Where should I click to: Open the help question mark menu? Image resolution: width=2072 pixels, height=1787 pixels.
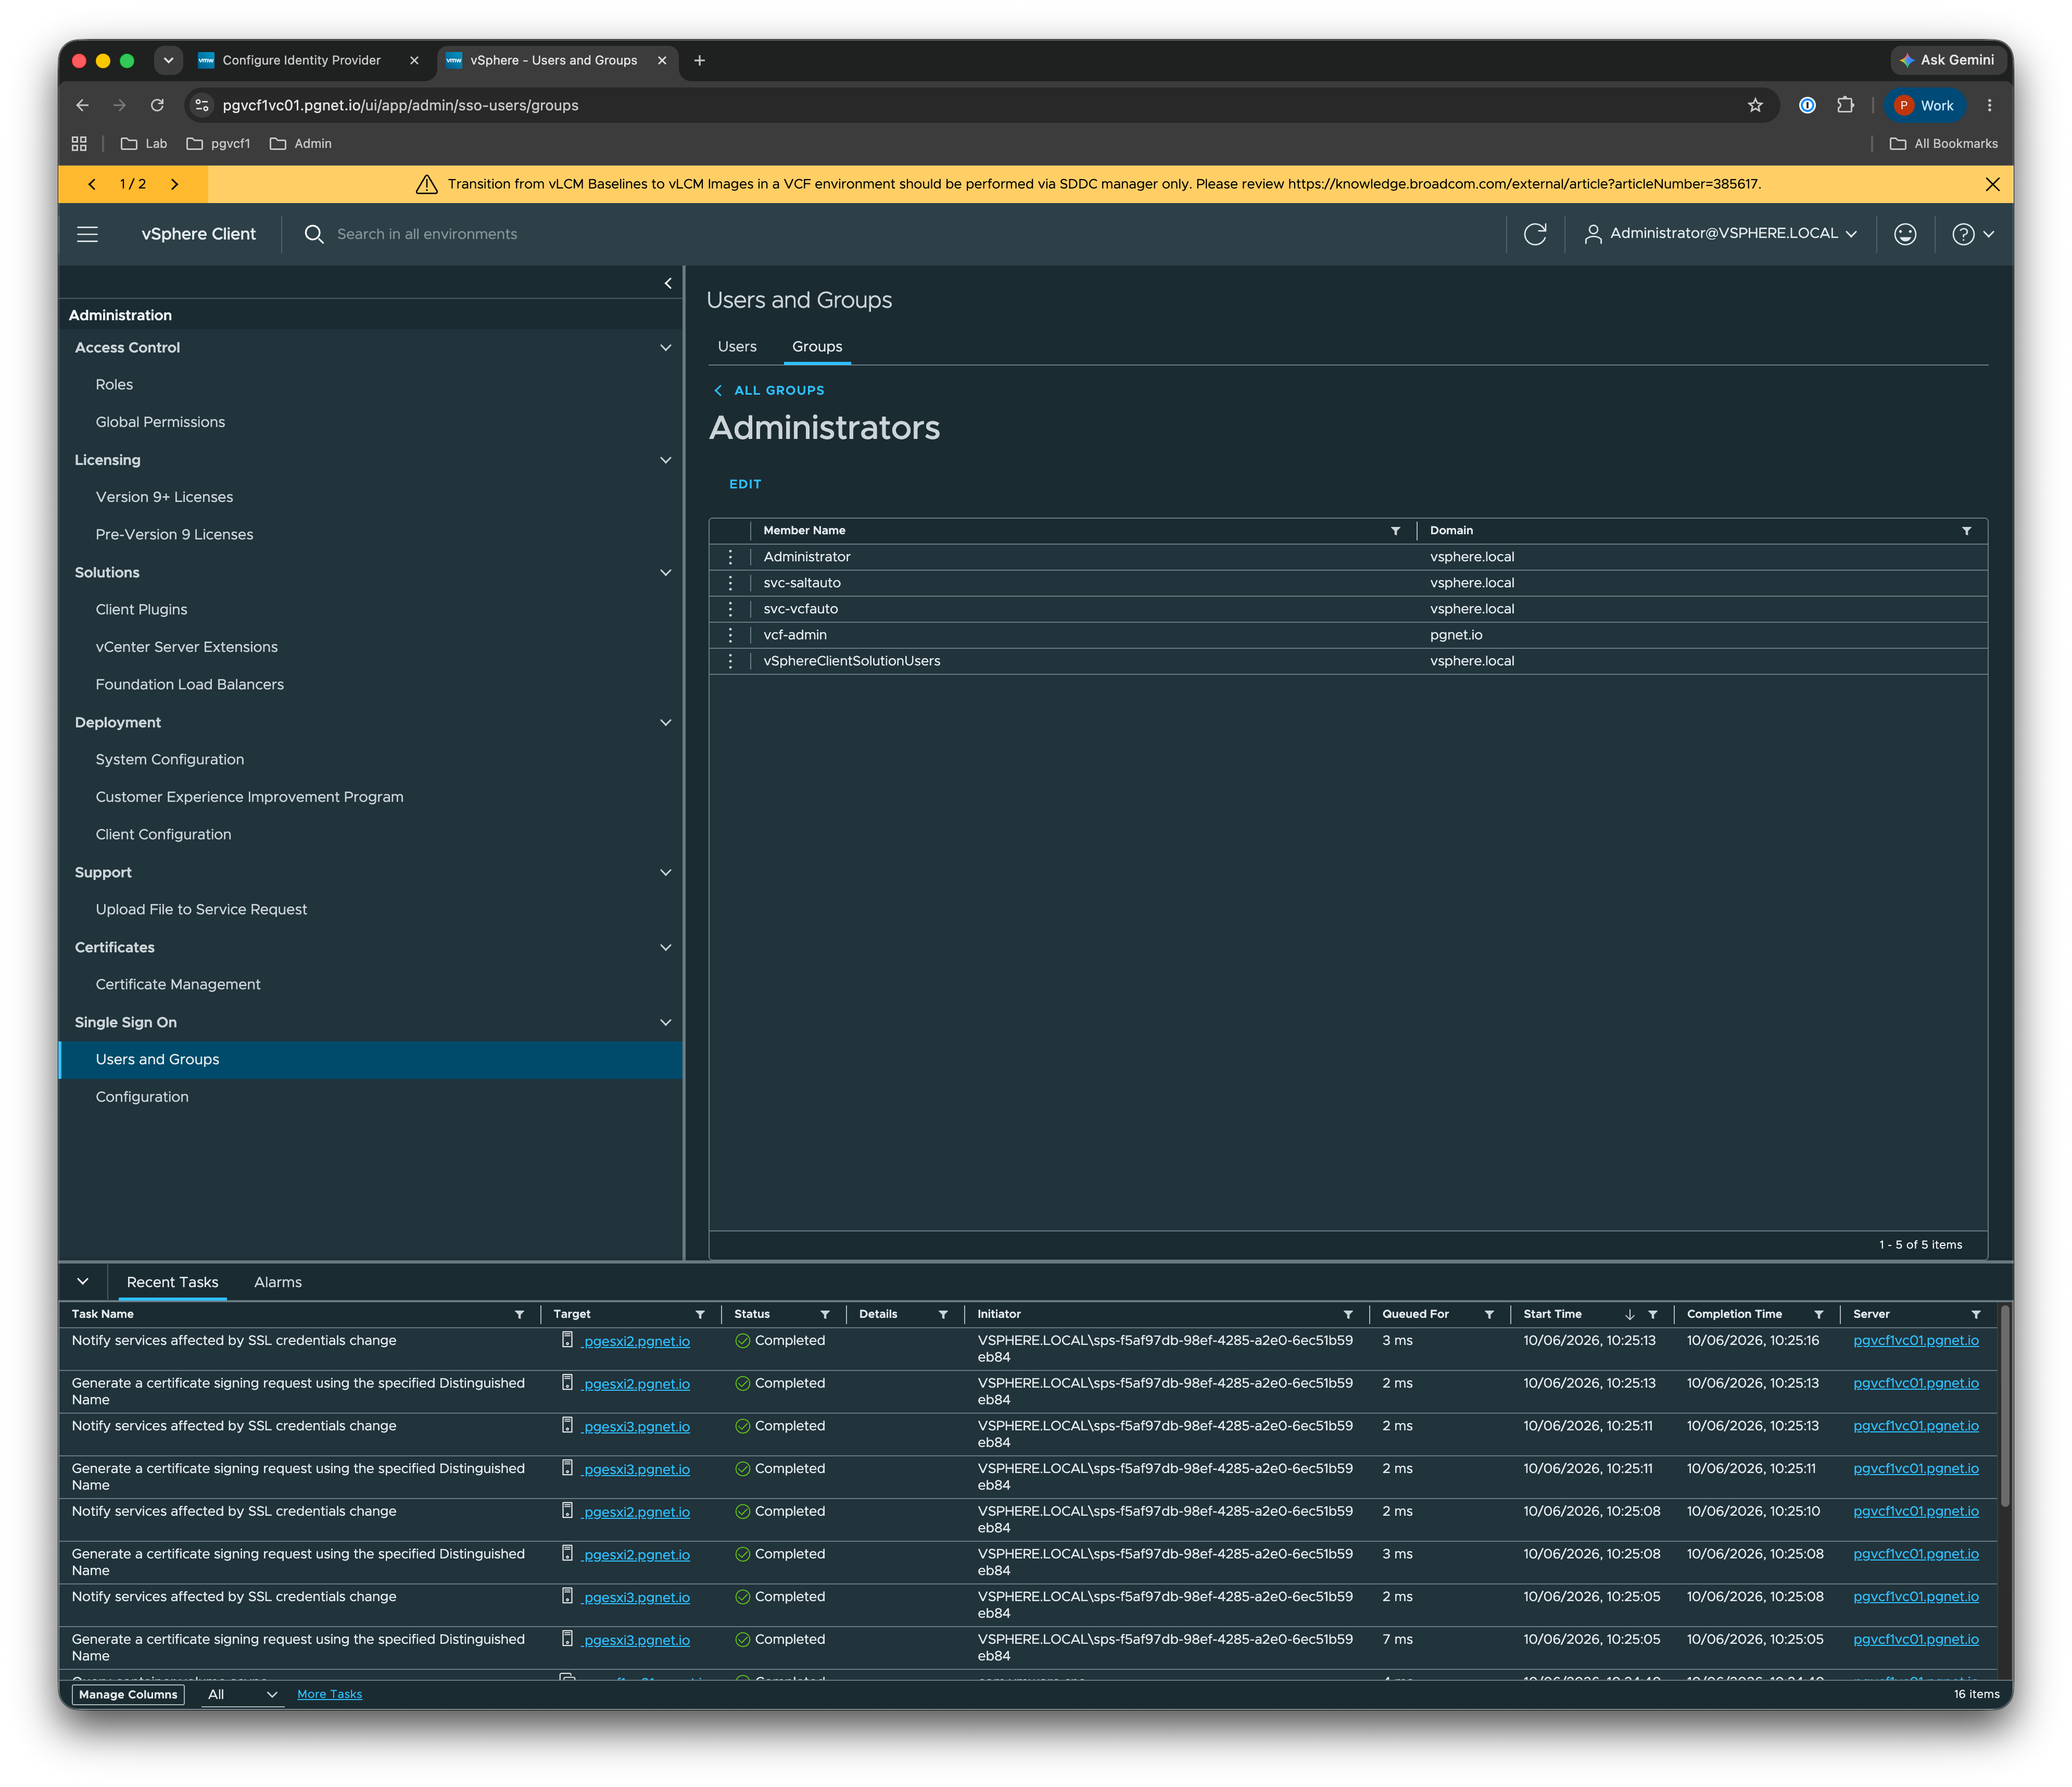pyautogui.click(x=1973, y=234)
